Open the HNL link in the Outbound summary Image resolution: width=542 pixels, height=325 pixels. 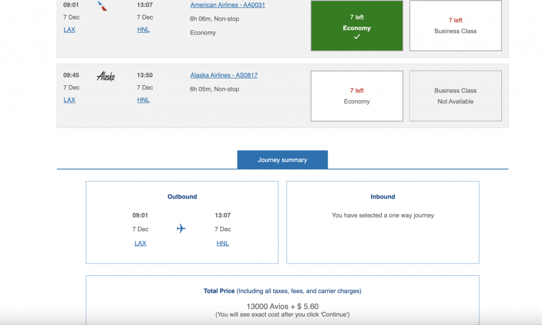(x=222, y=243)
